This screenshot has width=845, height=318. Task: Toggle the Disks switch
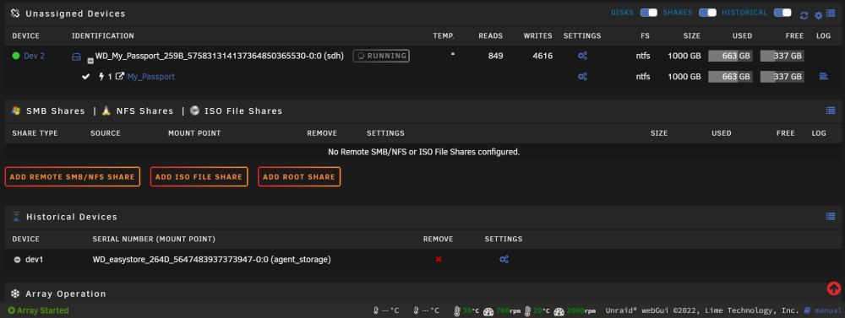click(649, 13)
